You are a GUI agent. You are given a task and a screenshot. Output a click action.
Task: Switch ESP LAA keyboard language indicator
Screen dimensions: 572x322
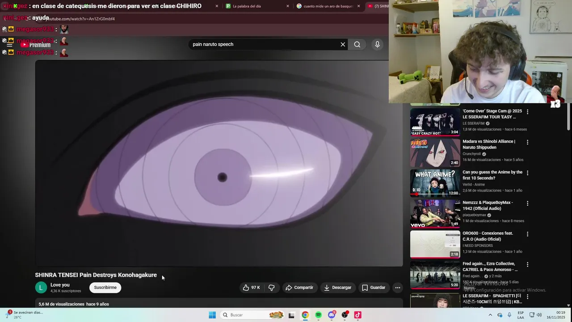coord(521,315)
